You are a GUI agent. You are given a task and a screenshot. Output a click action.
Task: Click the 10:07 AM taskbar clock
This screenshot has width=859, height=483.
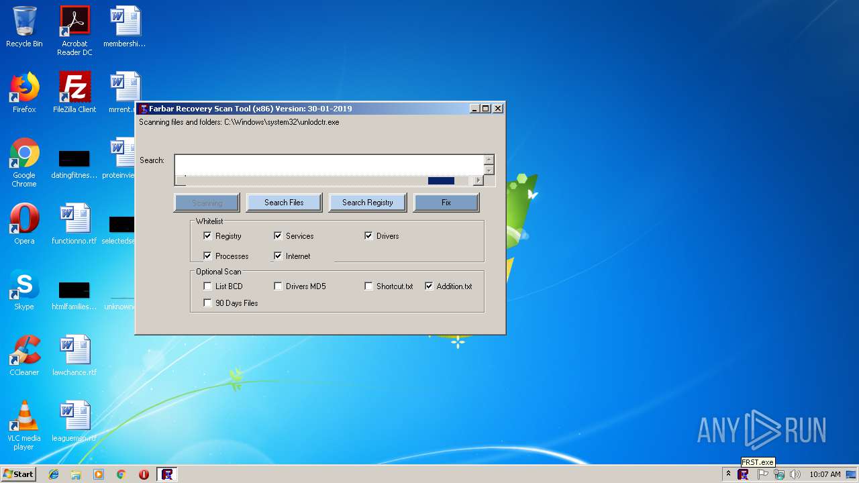coord(825,474)
